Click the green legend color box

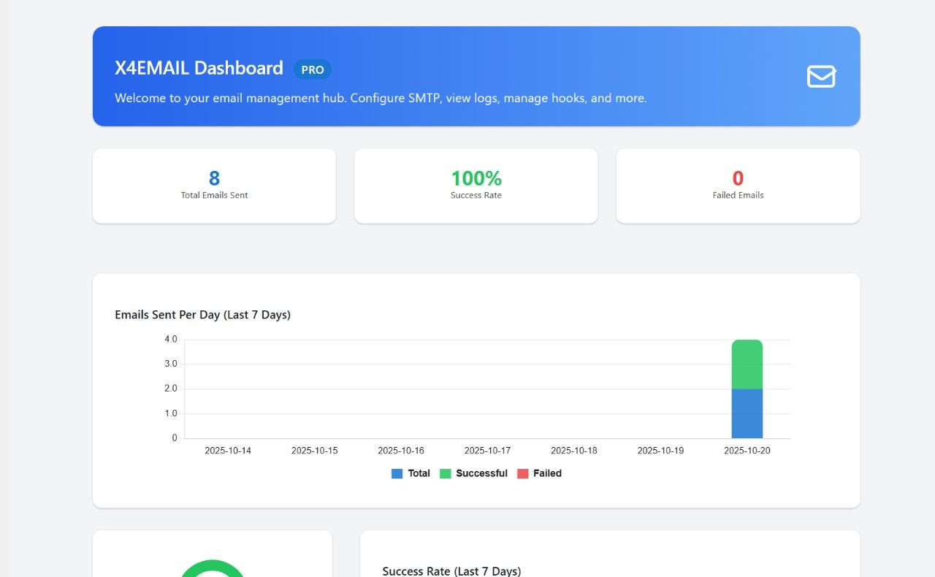pyautogui.click(x=446, y=473)
